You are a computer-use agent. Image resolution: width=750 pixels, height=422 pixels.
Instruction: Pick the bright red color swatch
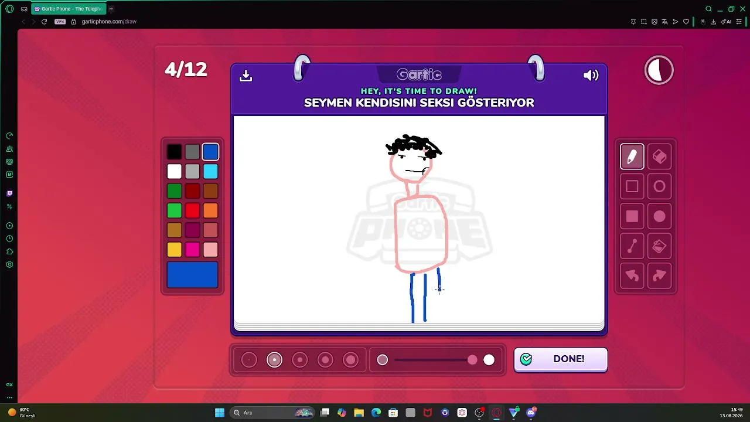click(x=192, y=210)
